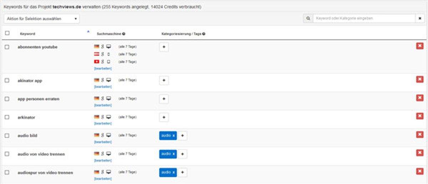Click keyword text 'audiospur von video trennen'
The height and width of the screenshot is (184, 428).
click(45, 173)
